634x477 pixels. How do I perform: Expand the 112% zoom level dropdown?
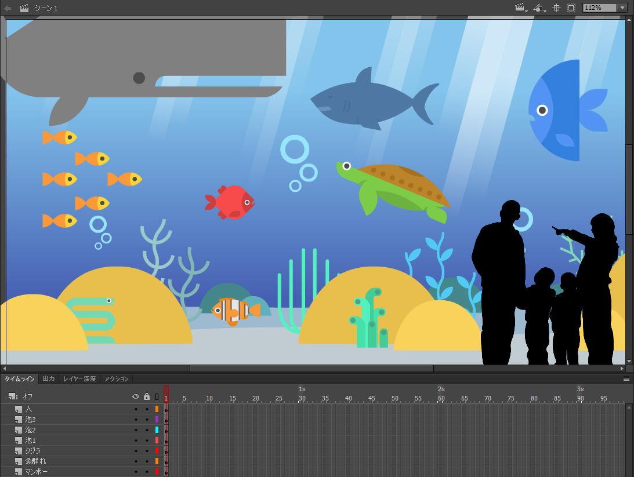tap(623, 8)
